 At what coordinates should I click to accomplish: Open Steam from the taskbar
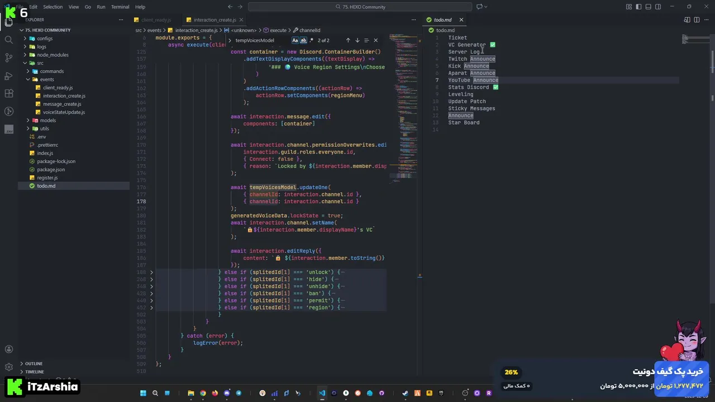click(406, 393)
